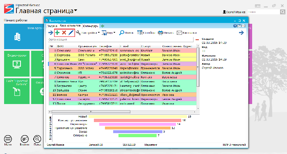Viewport: 287px width, 154px height.
Task: Switch to the Календарь tab
Action: (x=91, y=26)
